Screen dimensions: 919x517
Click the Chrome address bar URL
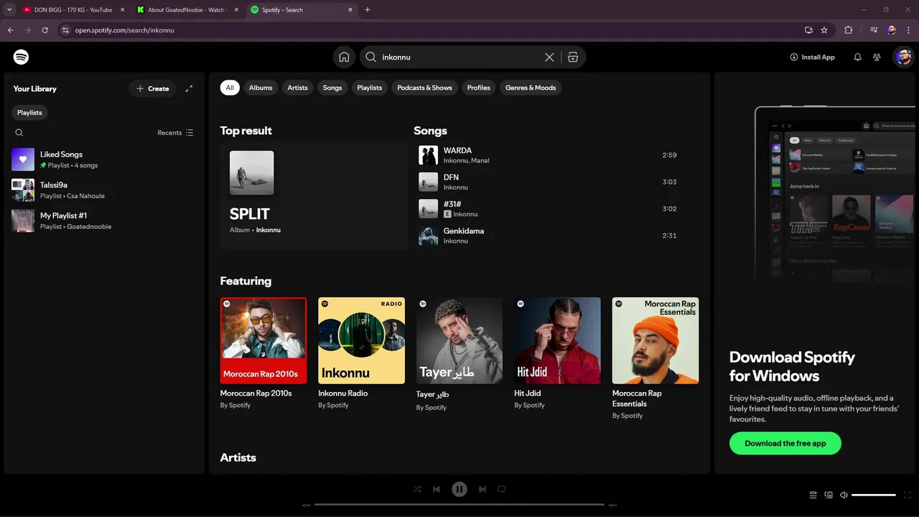(x=125, y=30)
